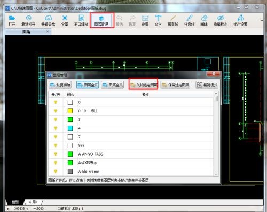The image size is (267, 212).
Task: Switch to the 布局1 layout tab
Action: (33, 202)
